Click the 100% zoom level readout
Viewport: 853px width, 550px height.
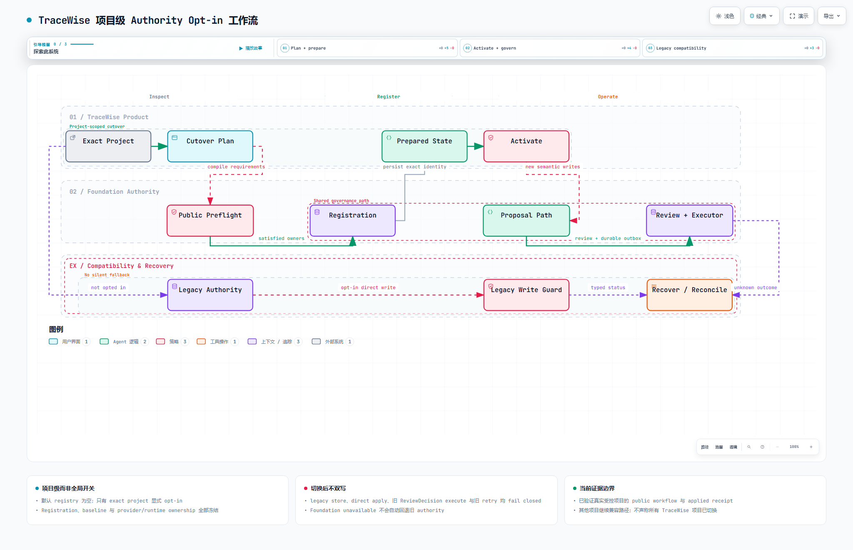pyautogui.click(x=794, y=447)
